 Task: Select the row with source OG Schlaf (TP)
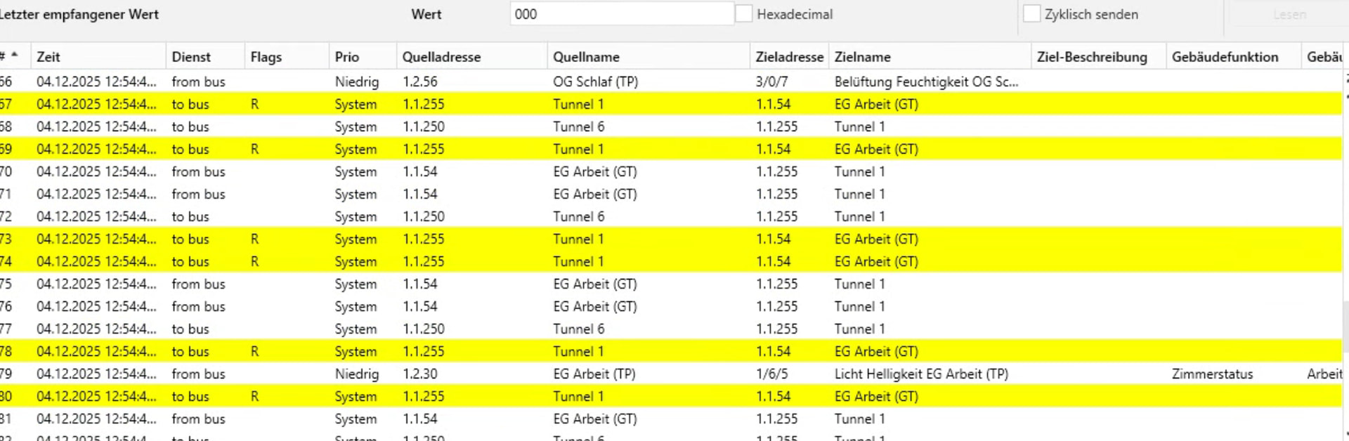595,81
